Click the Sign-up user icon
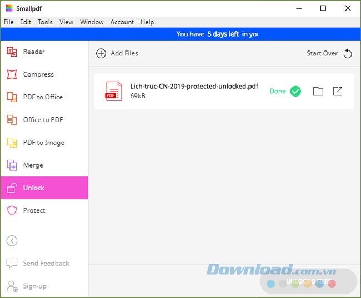 pos(12,286)
